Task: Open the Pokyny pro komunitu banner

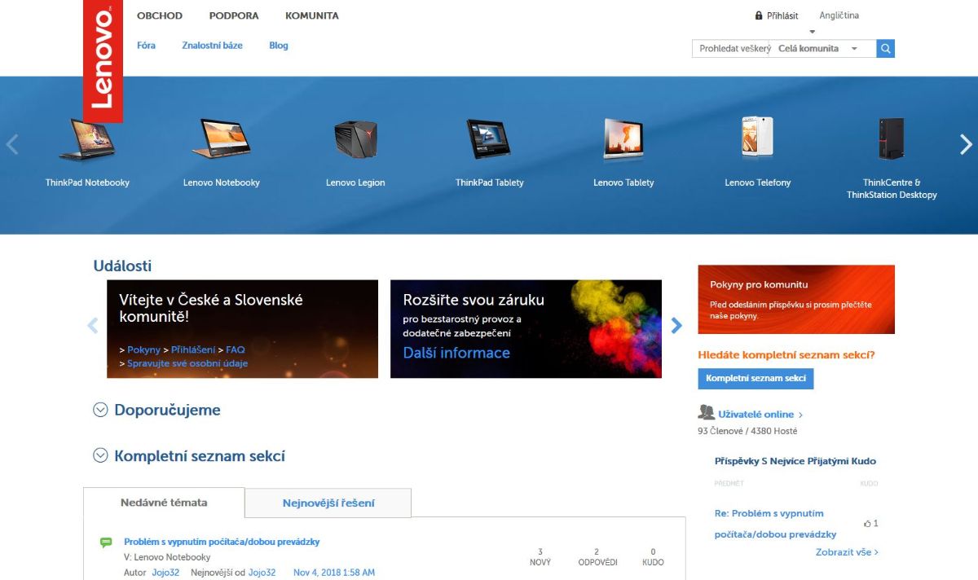Action: 795,299
